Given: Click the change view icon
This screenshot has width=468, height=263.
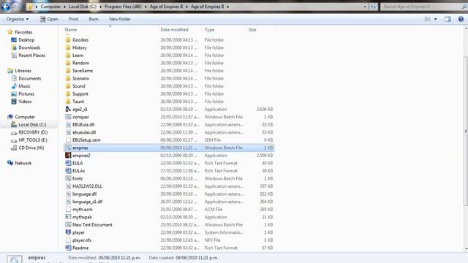Looking at the screenshot, I should pyautogui.click(x=427, y=19).
